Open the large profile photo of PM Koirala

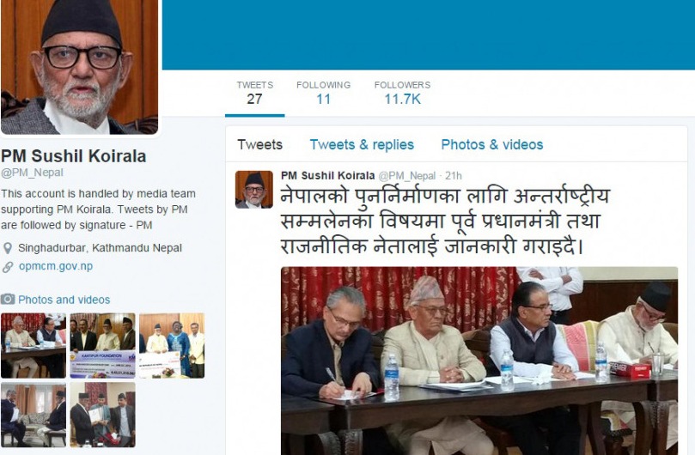pos(79,66)
